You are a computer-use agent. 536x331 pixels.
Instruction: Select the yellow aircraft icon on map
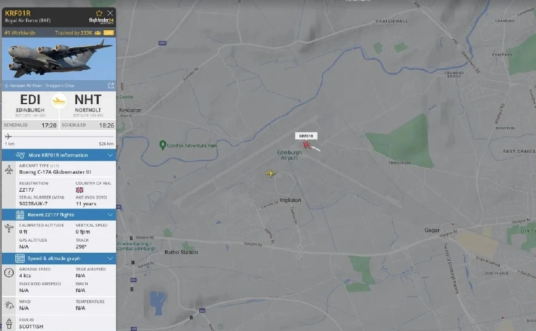[270, 174]
